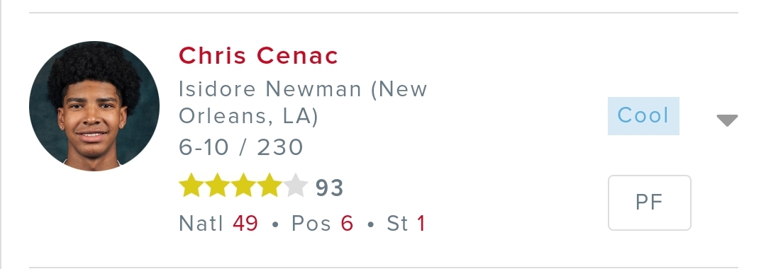Viewport: 766px width, 269px height.
Task: Click the gray fifth star
Action: [296, 185]
